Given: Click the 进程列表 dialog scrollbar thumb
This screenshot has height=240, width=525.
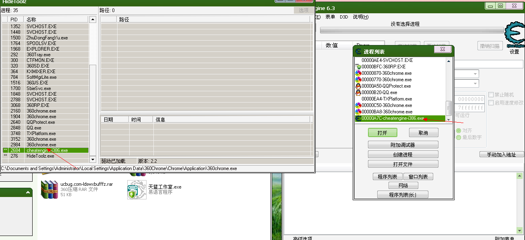Looking at the screenshot, I should [x=449, y=108].
